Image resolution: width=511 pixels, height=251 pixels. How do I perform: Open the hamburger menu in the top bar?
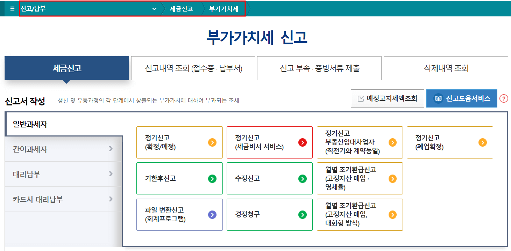(12, 9)
